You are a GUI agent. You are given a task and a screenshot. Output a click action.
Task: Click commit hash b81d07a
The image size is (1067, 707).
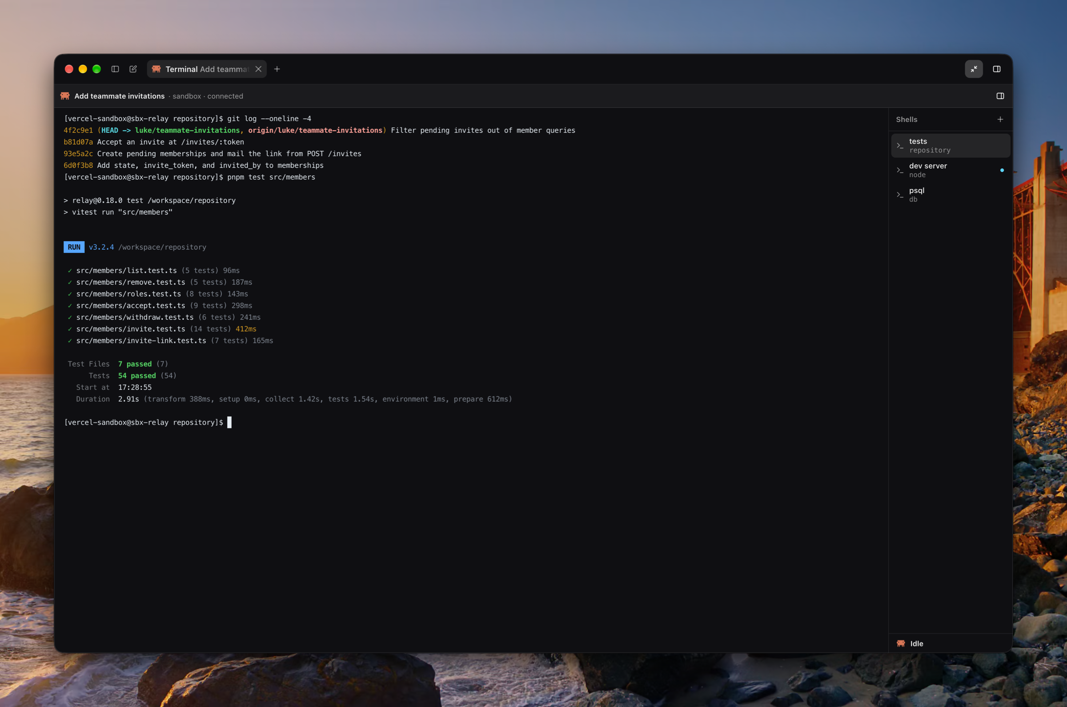point(78,142)
